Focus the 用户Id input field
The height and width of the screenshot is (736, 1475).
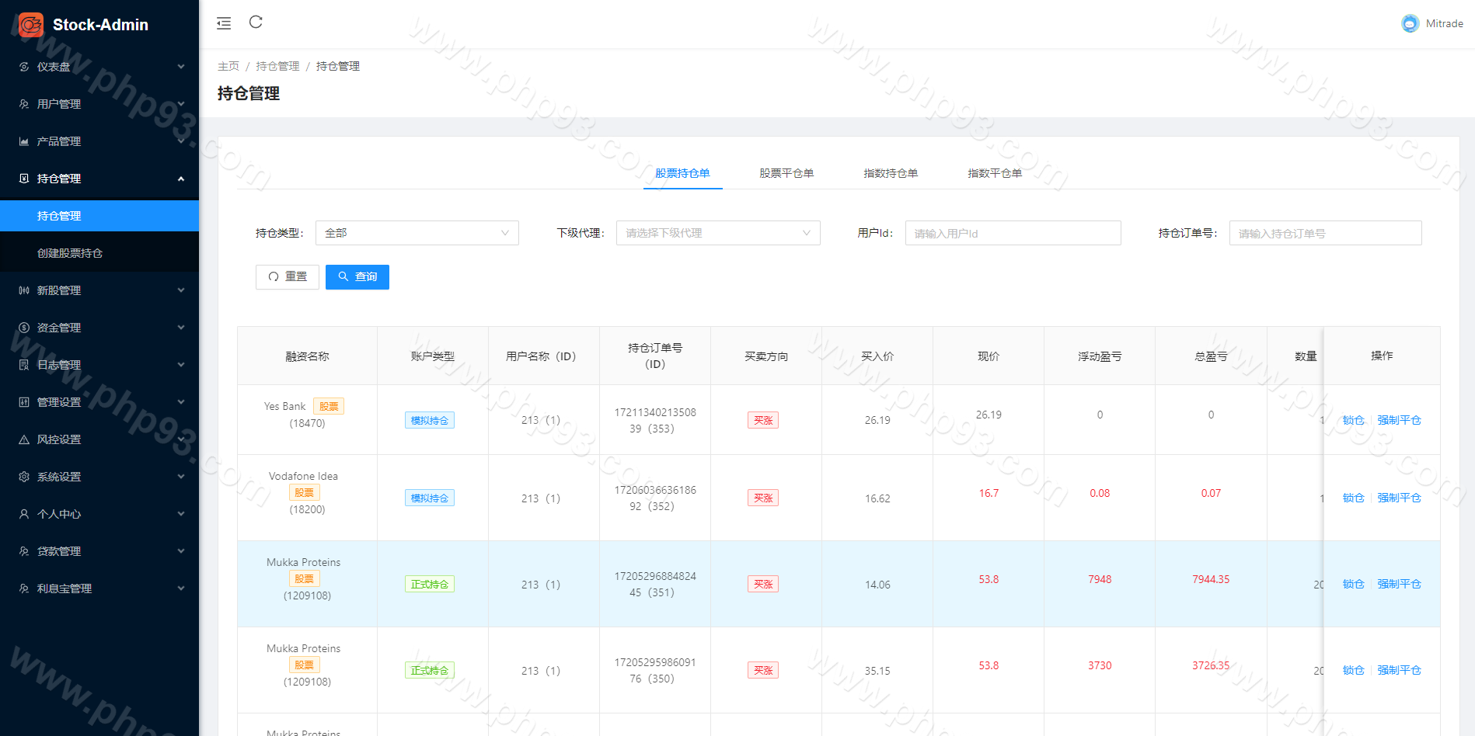tap(1013, 233)
